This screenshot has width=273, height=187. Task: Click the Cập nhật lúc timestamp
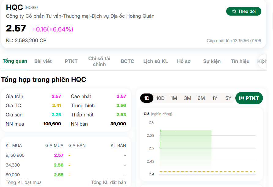[234, 41]
